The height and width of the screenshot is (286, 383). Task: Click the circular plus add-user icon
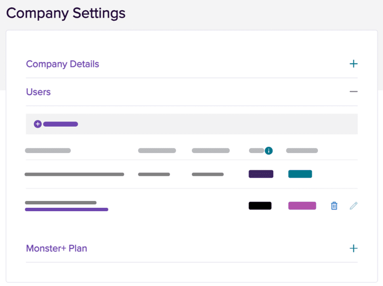38,124
